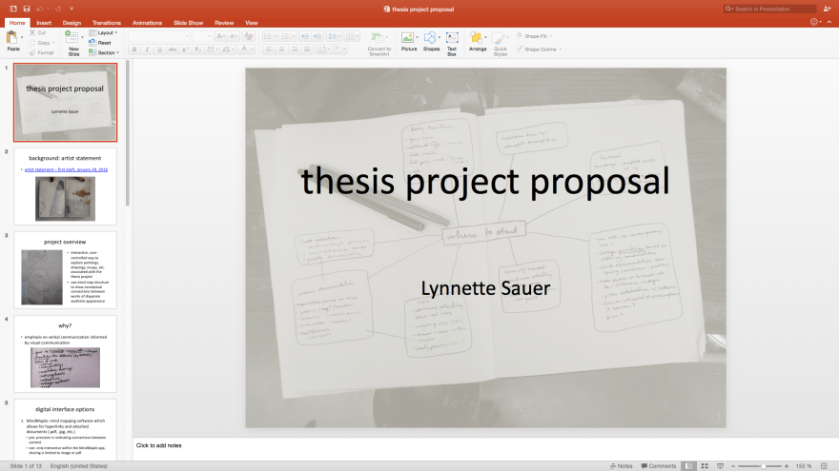Open the Design tab
Screen dimensions: 839x471
72,23
